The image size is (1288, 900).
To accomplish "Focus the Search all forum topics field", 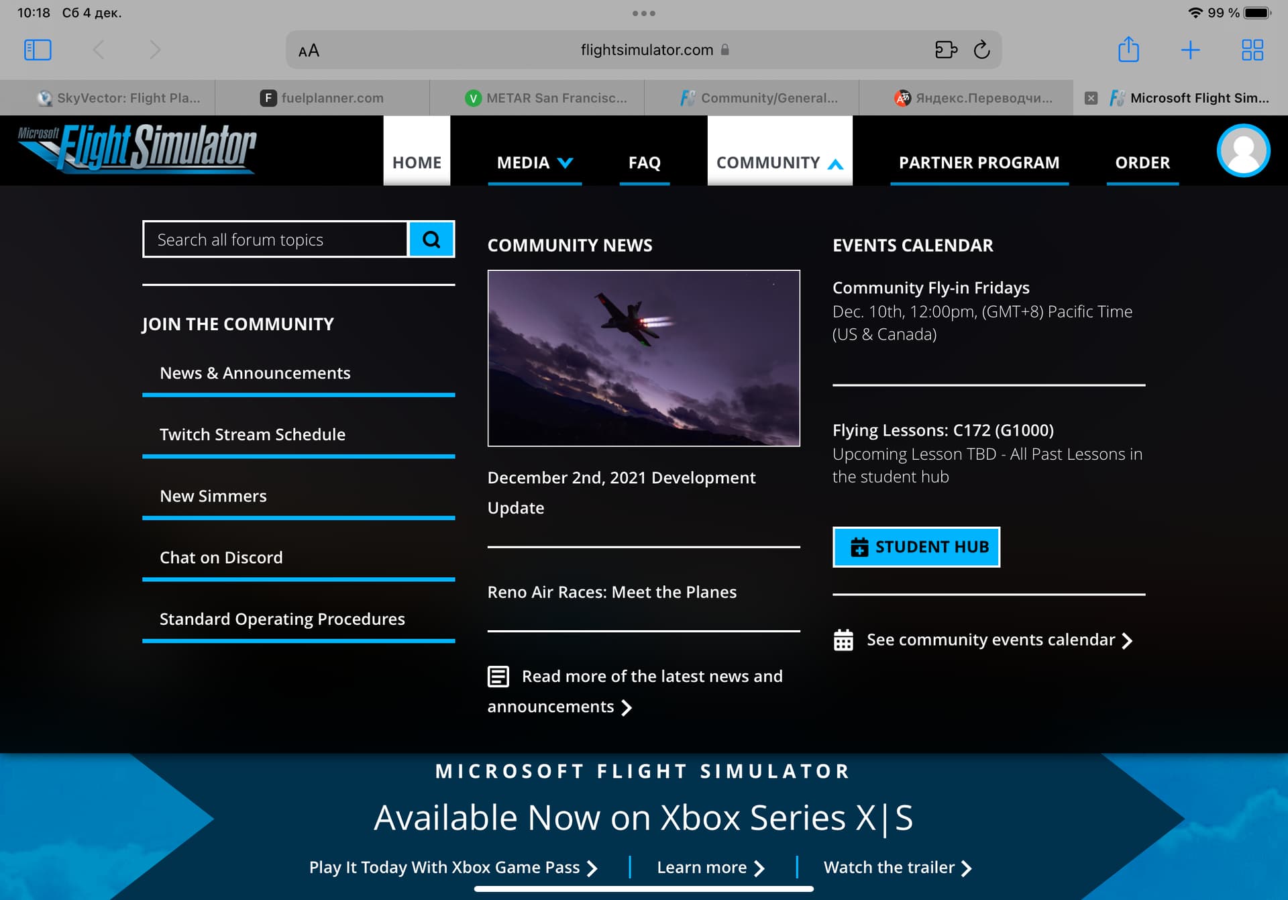I will pos(275,239).
